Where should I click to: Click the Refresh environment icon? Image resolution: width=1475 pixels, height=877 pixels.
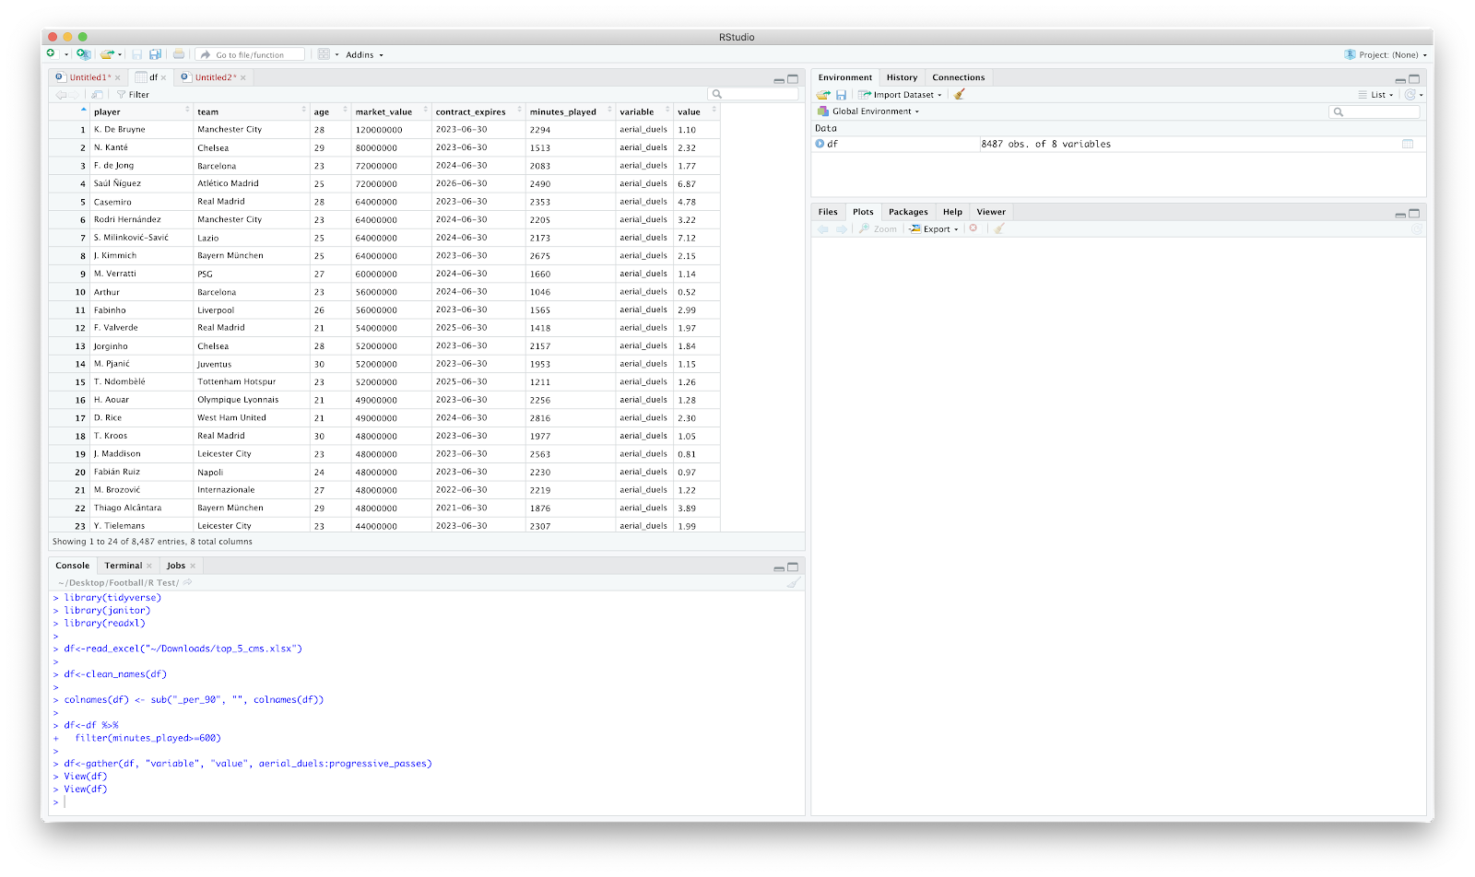(1410, 94)
